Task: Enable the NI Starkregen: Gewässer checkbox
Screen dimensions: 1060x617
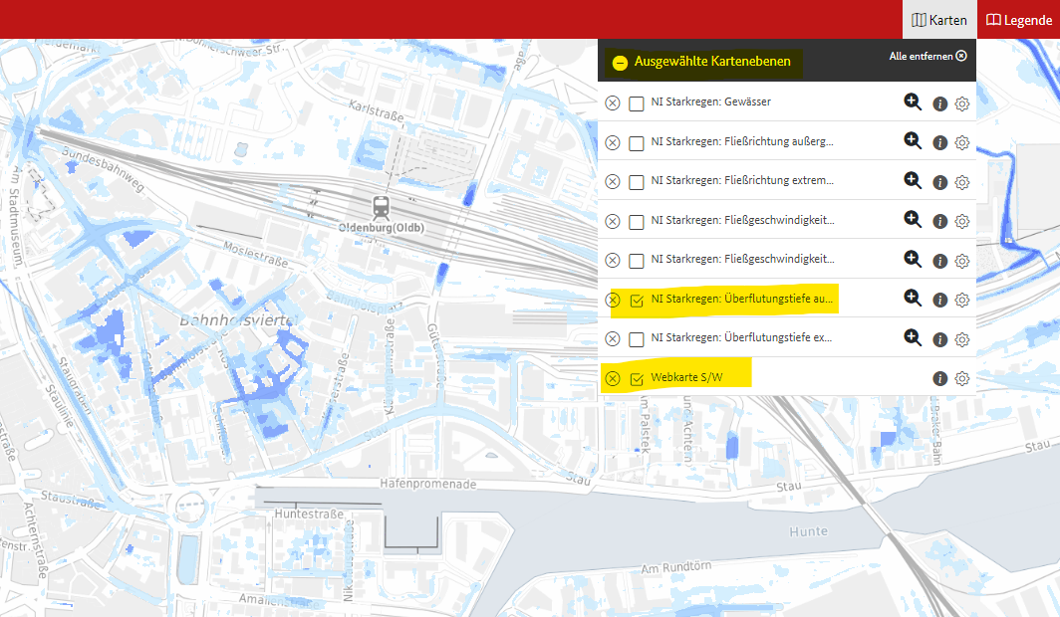Action: 637,103
